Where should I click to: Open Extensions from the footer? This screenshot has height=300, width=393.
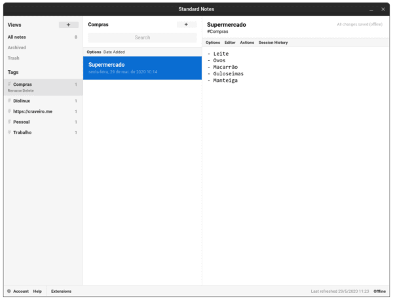[x=61, y=291]
